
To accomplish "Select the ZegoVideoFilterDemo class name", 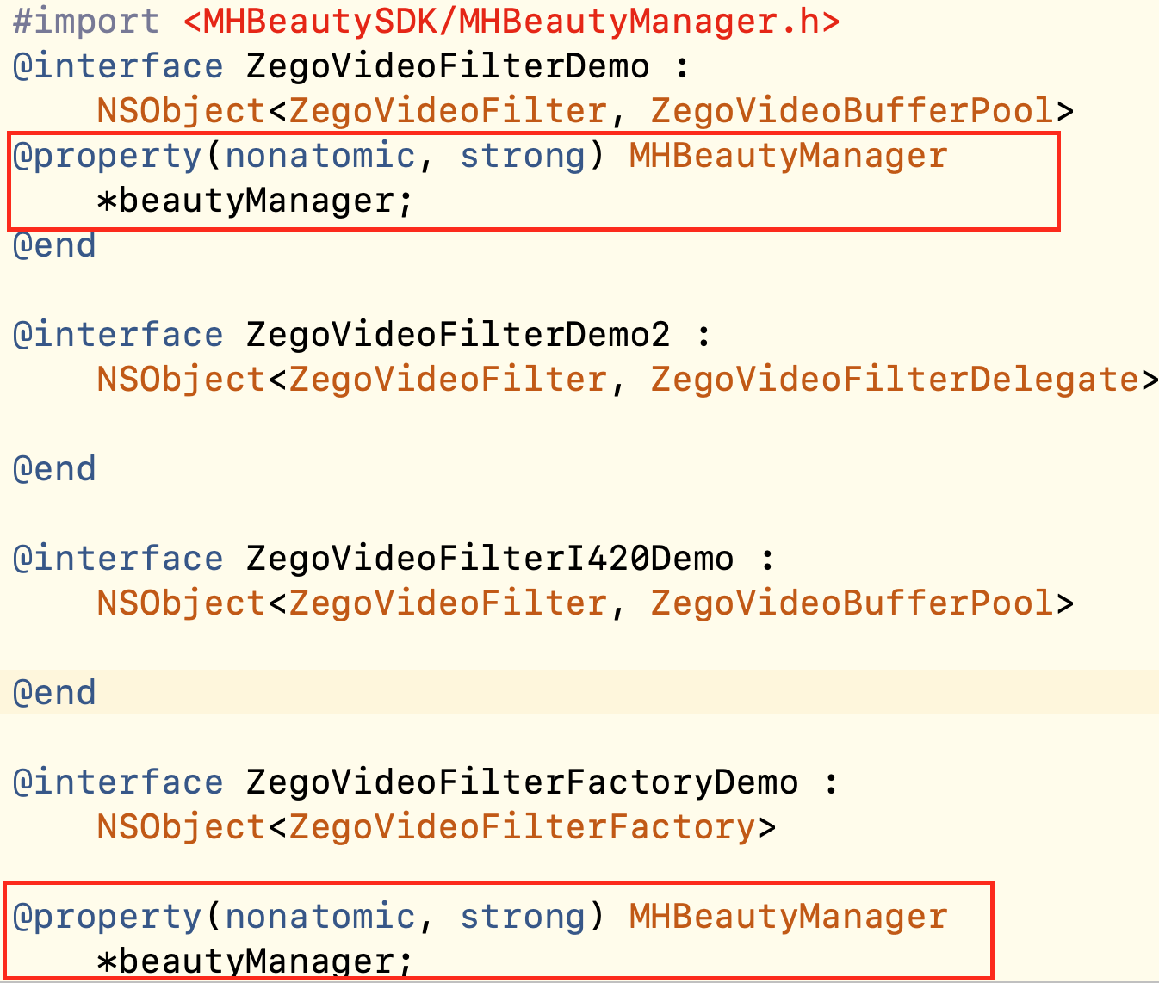I will (x=448, y=66).
